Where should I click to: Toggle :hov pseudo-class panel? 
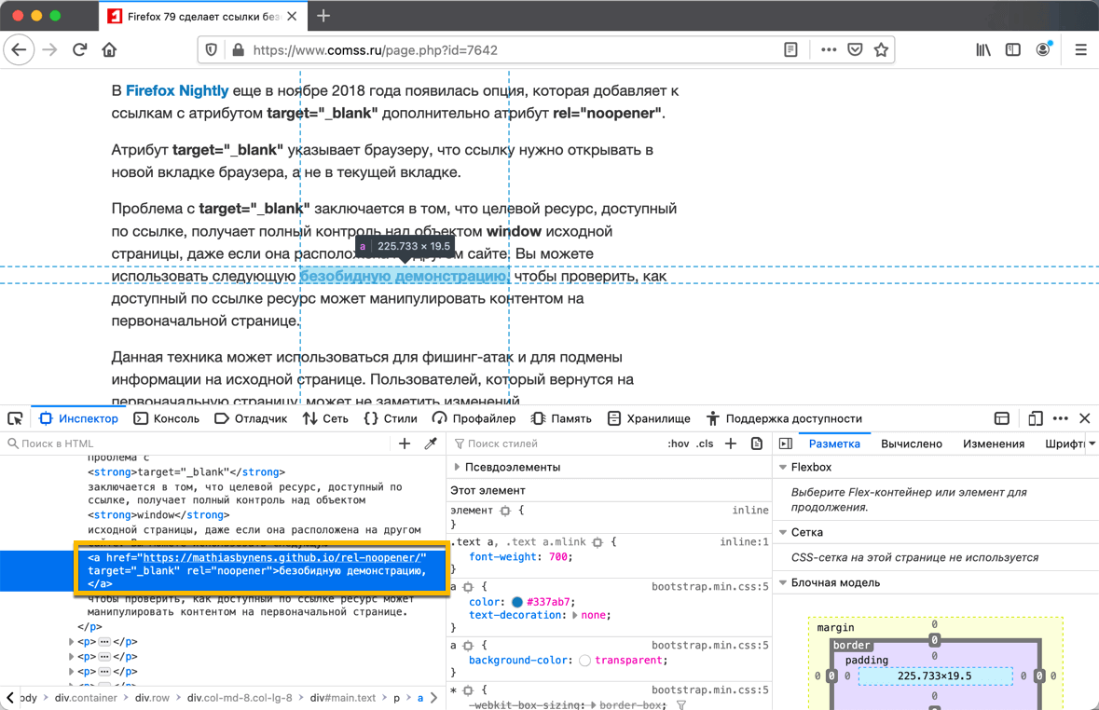coord(678,444)
